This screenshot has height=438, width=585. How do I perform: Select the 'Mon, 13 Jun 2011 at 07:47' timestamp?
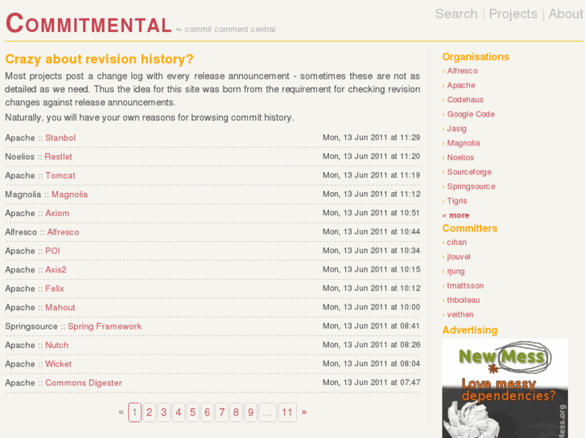(x=371, y=383)
